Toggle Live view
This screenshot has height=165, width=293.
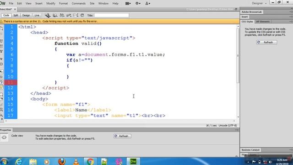[x=37, y=15]
